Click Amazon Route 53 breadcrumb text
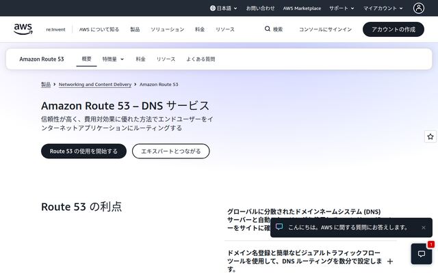 coord(159,85)
